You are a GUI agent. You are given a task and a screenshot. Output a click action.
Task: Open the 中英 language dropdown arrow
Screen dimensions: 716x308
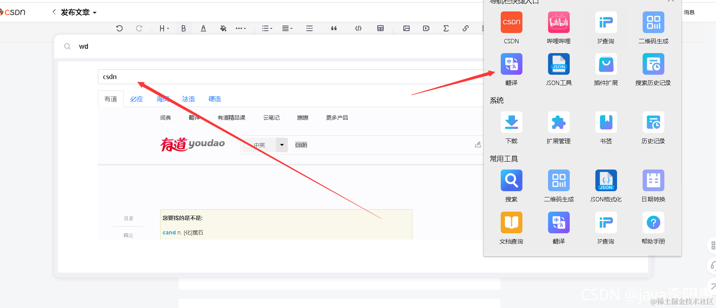282,145
